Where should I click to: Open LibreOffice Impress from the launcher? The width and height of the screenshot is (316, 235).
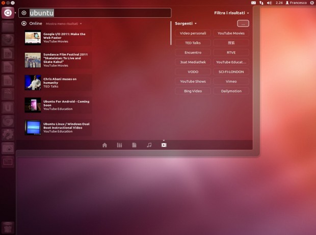tap(8, 81)
